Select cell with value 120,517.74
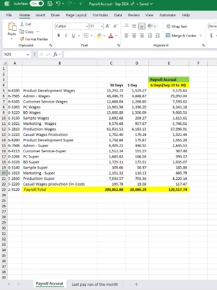Viewport: 217px width, 290px height. pyautogui.click(x=169, y=190)
